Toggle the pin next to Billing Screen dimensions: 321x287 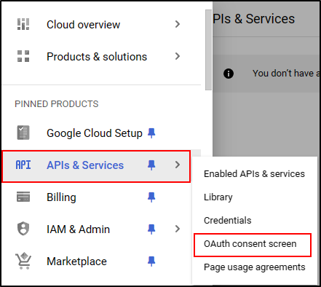pos(151,197)
